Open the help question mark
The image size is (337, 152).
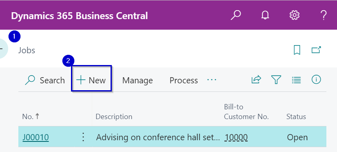324,15
